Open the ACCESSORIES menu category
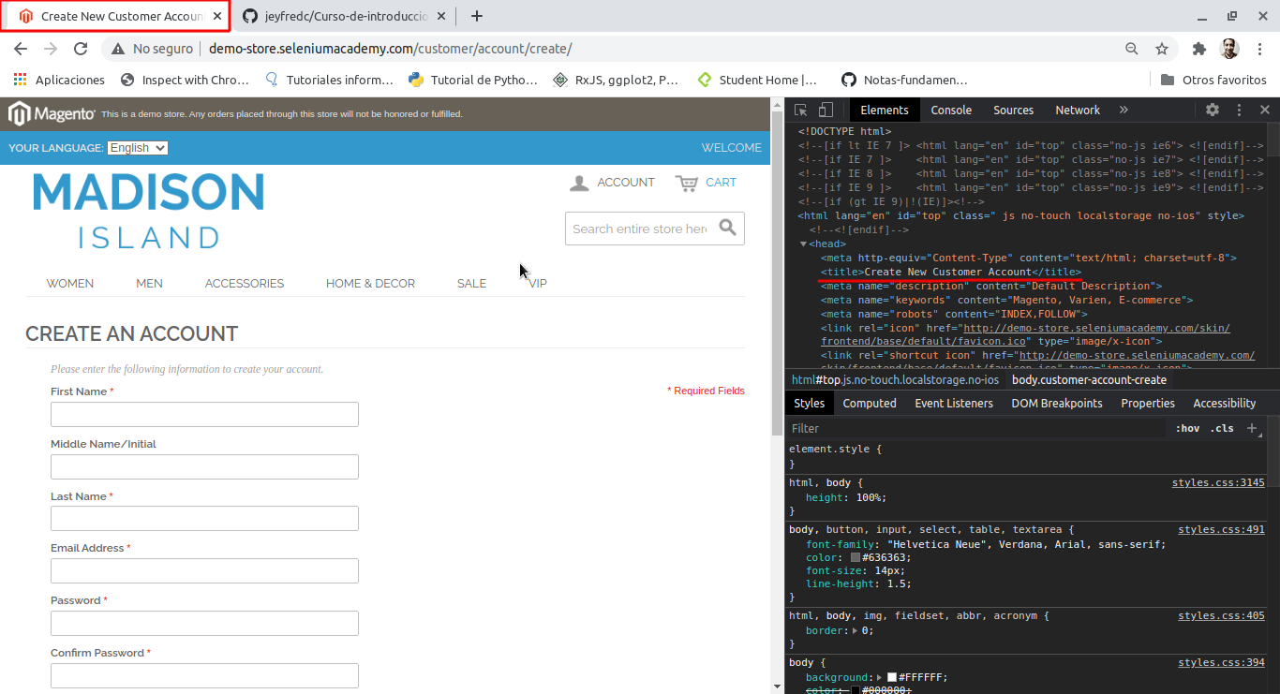 point(245,283)
